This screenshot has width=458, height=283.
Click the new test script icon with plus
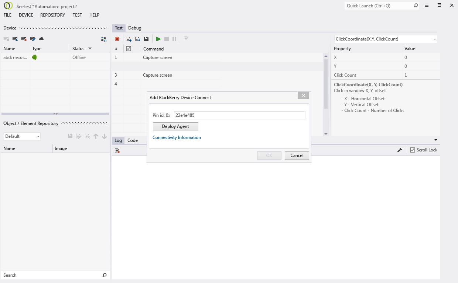(x=129, y=39)
